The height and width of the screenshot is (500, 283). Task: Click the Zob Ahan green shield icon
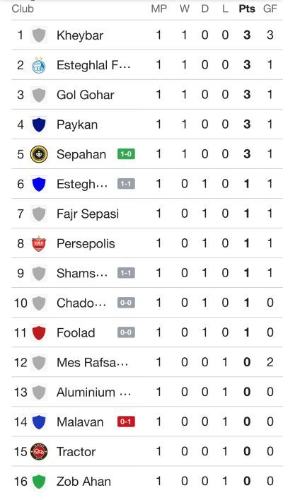(x=39, y=482)
